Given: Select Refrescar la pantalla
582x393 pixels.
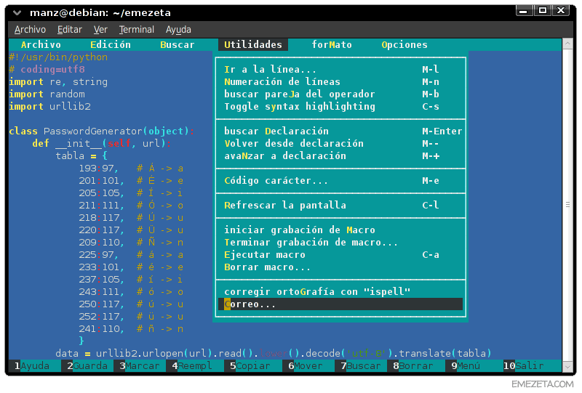Looking at the screenshot, I should click(x=340, y=205).
